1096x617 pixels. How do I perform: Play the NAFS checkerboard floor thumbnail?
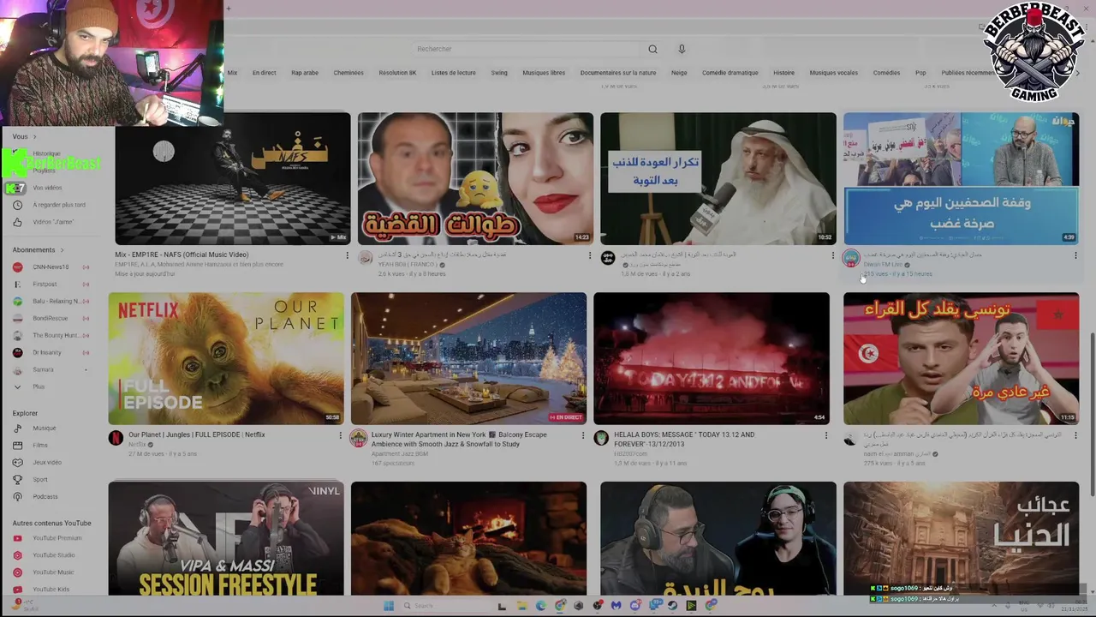[x=233, y=178]
